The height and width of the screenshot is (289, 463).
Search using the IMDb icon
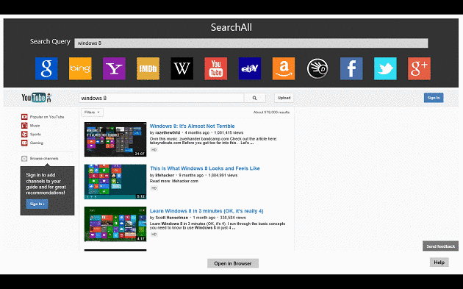[148, 68]
